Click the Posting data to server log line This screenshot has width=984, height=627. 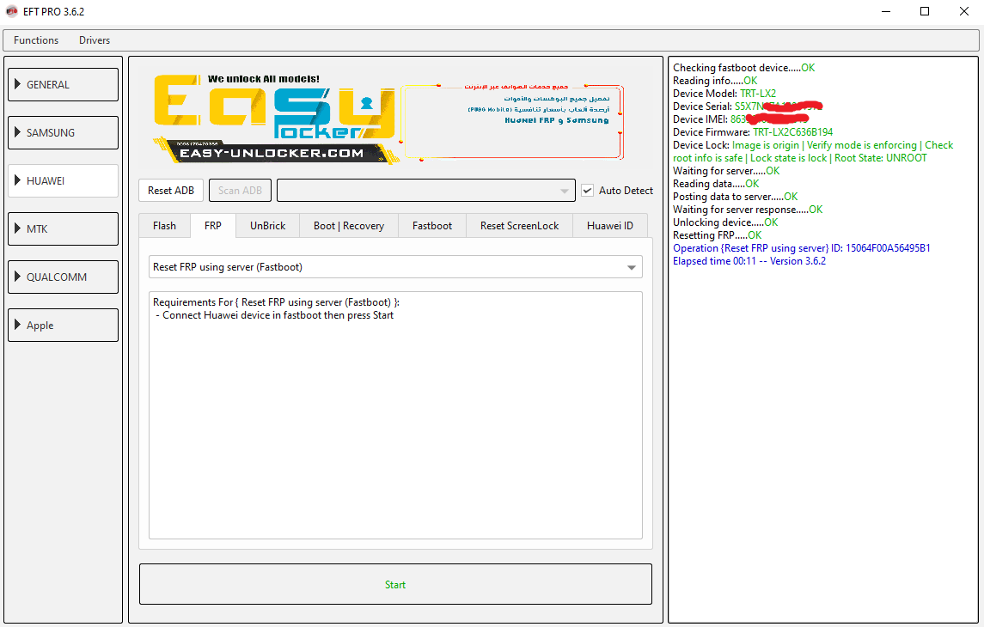click(x=735, y=197)
